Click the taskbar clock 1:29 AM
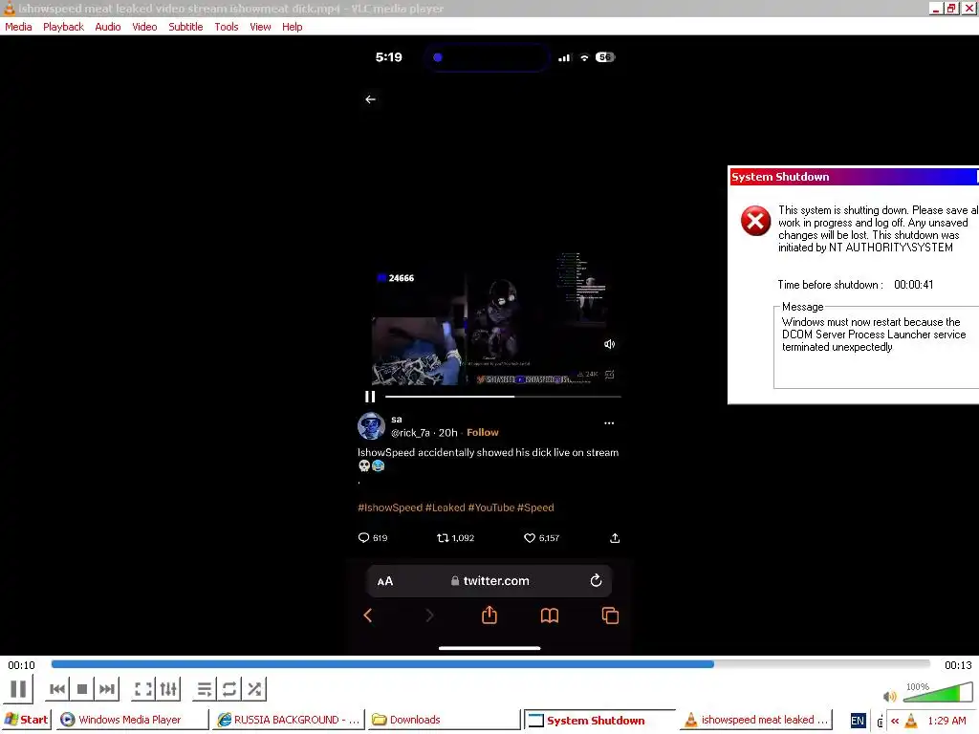The width and height of the screenshot is (979, 734). pyautogui.click(x=946, y=721)
